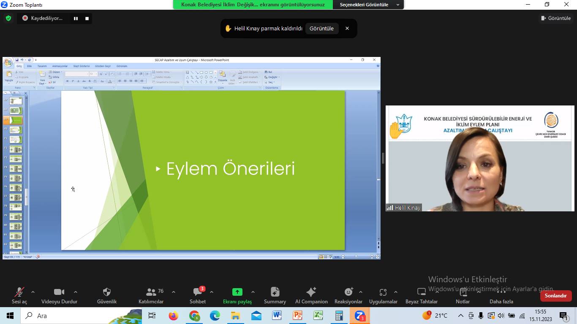
Task: Open the Katılımcılar participants list
Action: (x=151, y=292)
